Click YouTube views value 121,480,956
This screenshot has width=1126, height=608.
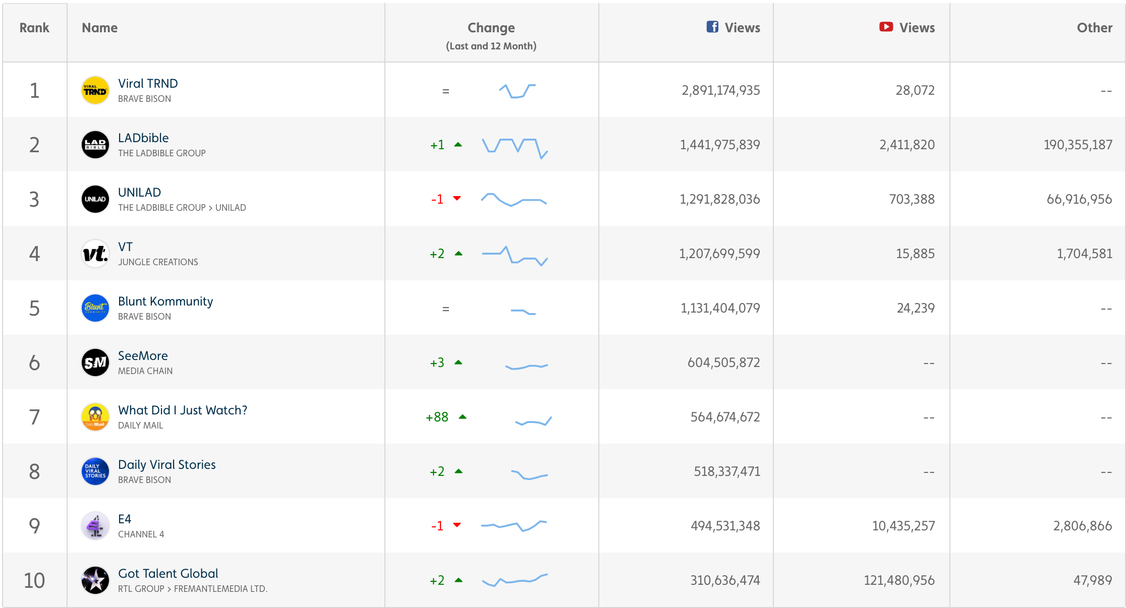click(x=899, y=580)
